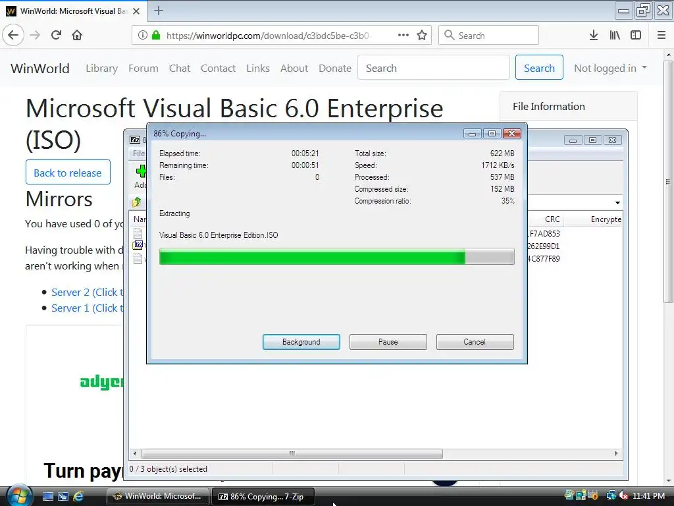This screenshot has height=506, width=674.
Task: Expand the Not logged in dropdown
Action: 610,68
